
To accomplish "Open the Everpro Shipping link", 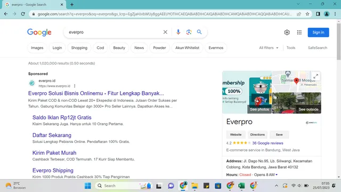I will (x=53, y=171).
